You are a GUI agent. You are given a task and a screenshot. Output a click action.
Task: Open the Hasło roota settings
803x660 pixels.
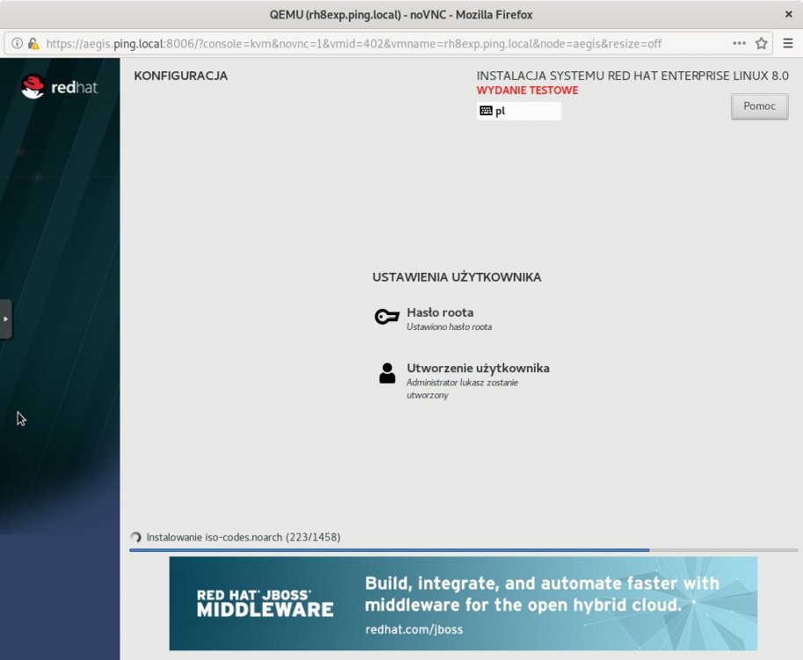point(434,319)
